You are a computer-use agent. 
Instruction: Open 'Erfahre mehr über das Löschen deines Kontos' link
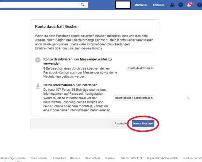tap(69, 48)
